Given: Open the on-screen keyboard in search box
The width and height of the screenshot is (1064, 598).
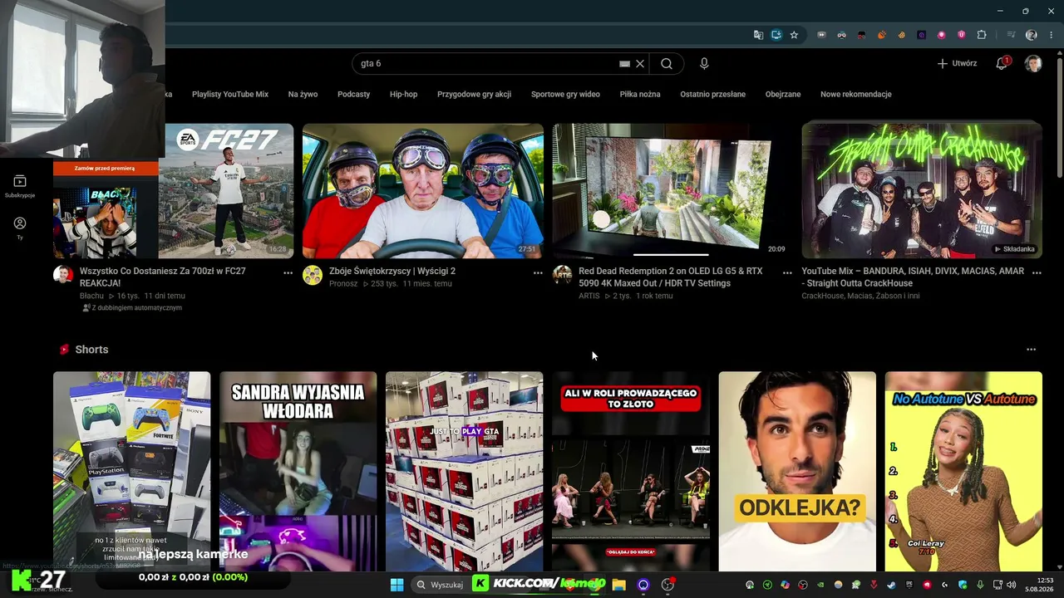Looking at the screenshot, I should tap(624, 63).
